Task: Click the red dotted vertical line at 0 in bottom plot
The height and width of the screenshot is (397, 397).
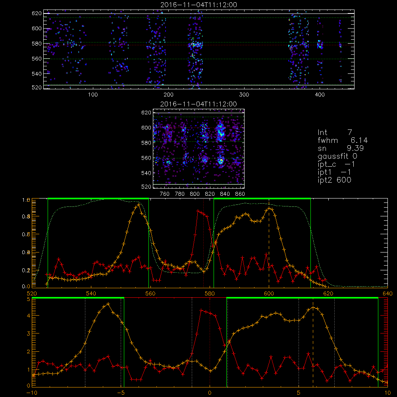Action: 210,343
